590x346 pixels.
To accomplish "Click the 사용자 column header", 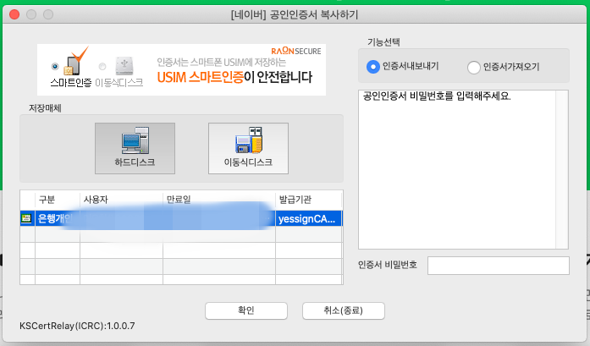I will click(121, 200).
